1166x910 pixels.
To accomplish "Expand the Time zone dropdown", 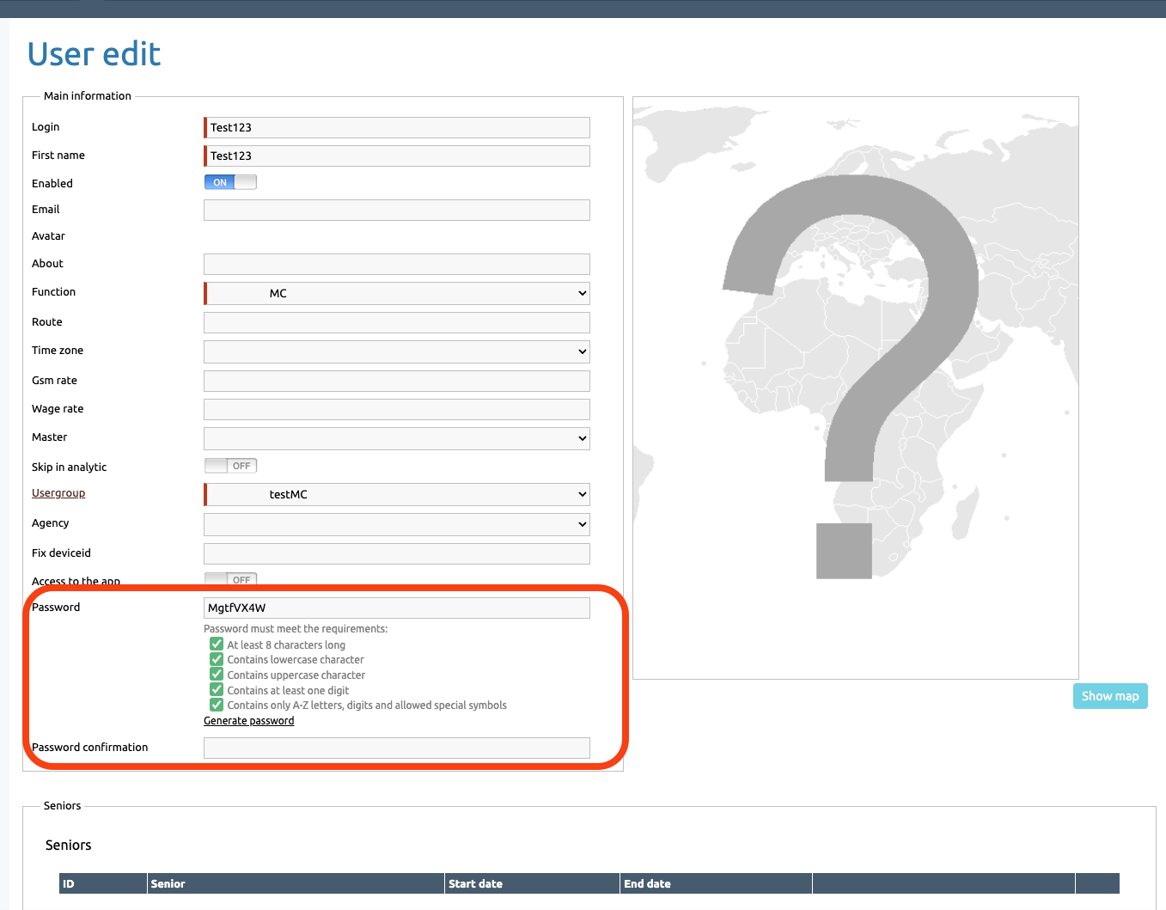I will [x=397, y=351].
